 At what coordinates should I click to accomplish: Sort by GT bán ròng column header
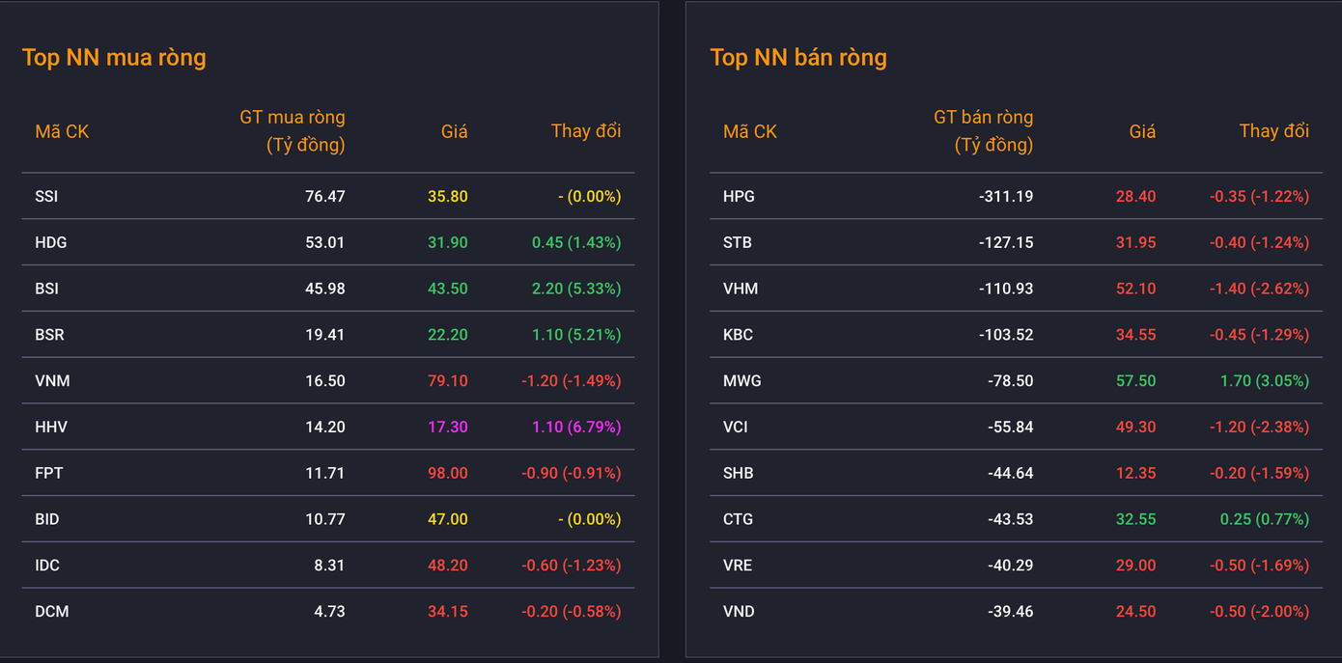click(x=981, y=130)
